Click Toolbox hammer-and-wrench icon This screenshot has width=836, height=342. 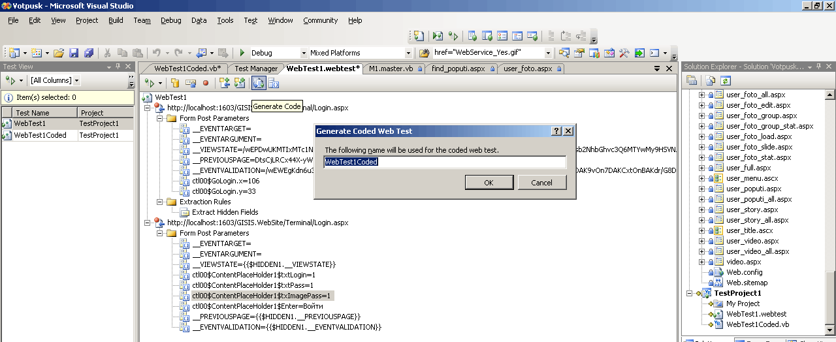pos(624,53)
